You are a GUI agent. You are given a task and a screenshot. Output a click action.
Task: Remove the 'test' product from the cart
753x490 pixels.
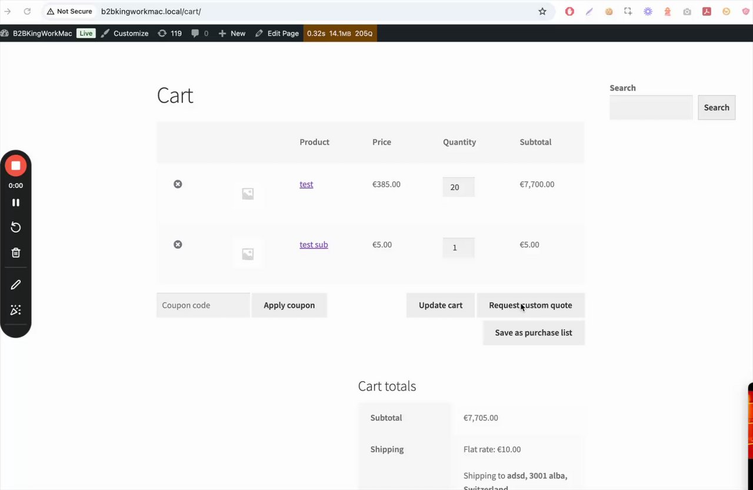pyautogui.click(x=178, y=184)
